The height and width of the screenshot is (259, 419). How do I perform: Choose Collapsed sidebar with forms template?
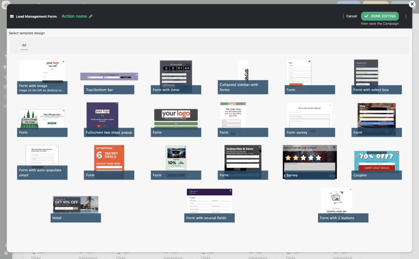tap(243, 77)
